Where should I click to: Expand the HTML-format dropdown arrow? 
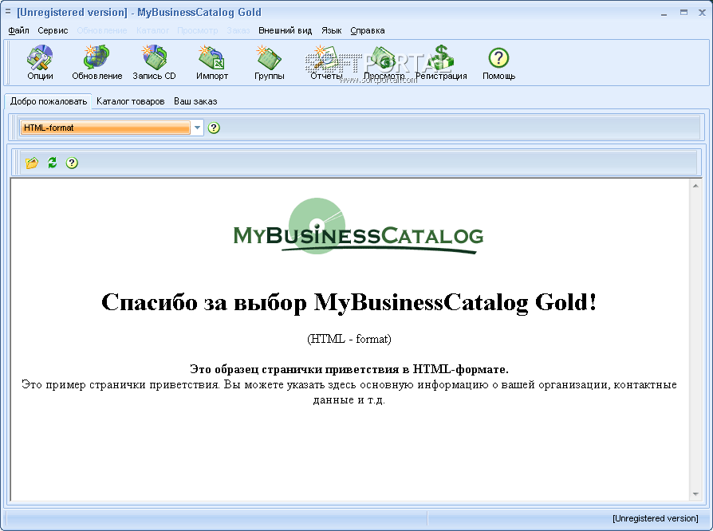click(197, 128)
